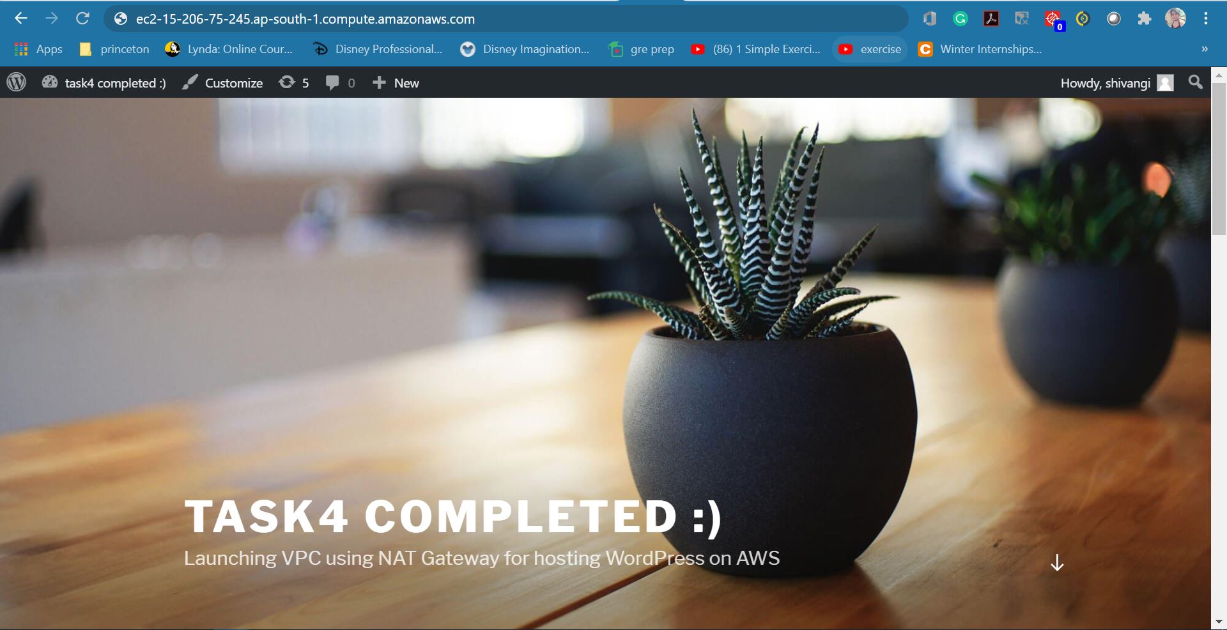1227x630 pixels.
Task: Open the 1 Simple Exercise YouTube bookmark
Action: click(x=755, y=49)
